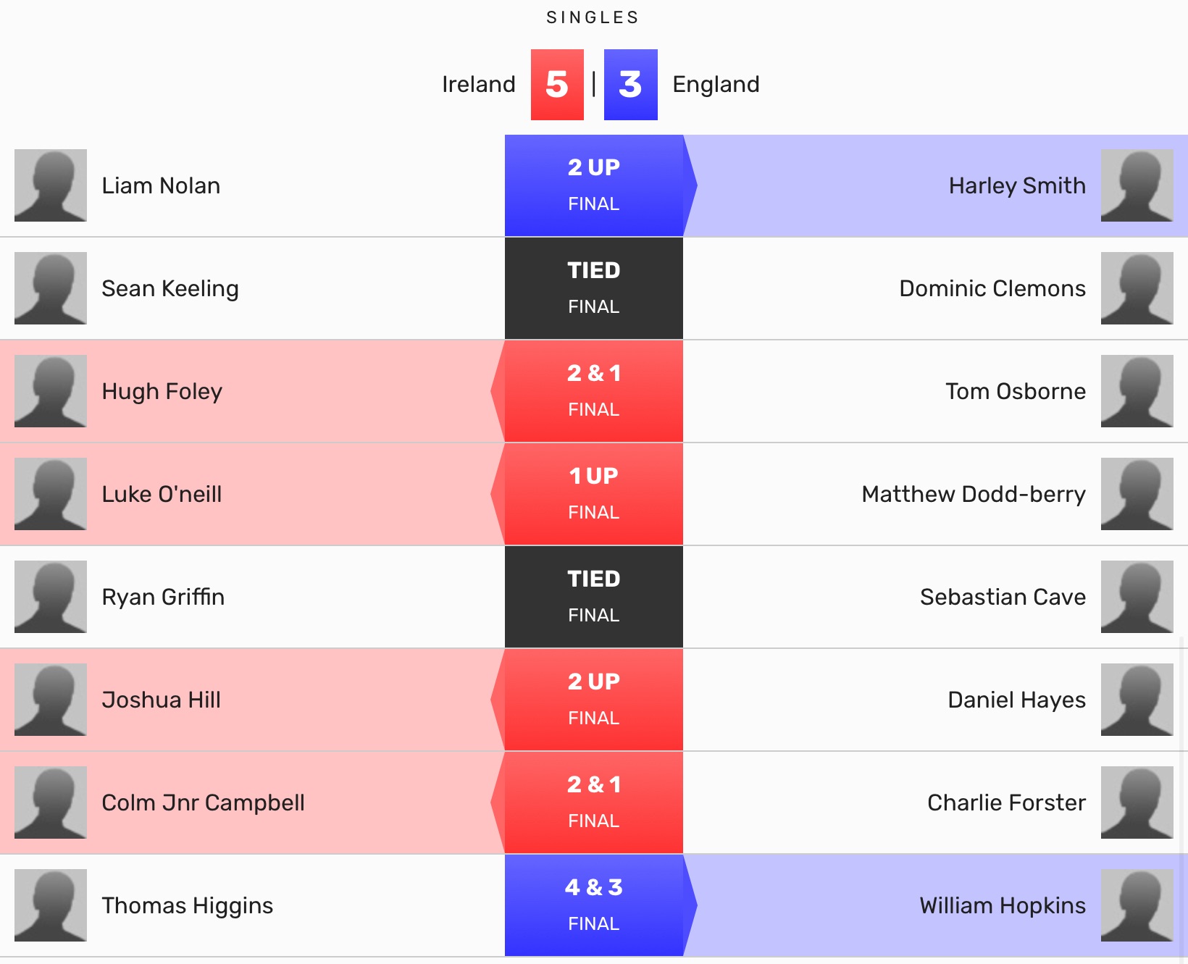The height and width of the screenshot is (964, 1188).
Task: Select William Hopkins's profile avatar
Action: 1137,905
